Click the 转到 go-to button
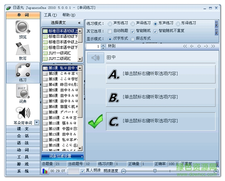Viewport: 225px width, 181px height. pos(112,46)
